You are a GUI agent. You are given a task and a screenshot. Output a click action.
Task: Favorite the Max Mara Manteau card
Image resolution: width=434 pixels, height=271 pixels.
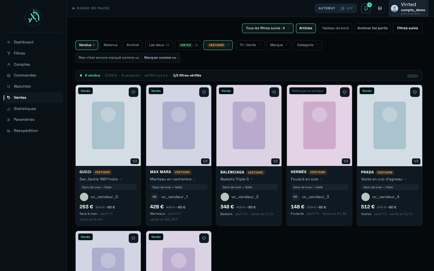click(204, 92)
